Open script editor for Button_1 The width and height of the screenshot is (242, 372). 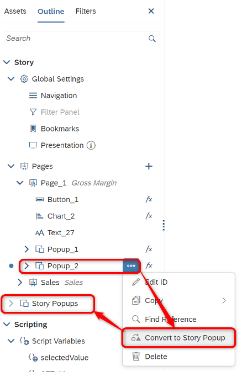pyautogui.click(x=149, y=199)
